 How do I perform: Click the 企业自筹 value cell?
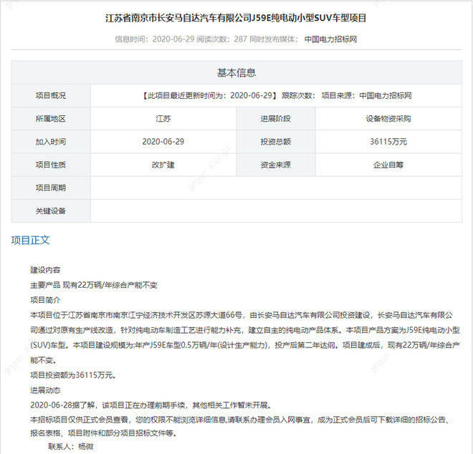tap(388, 165)
